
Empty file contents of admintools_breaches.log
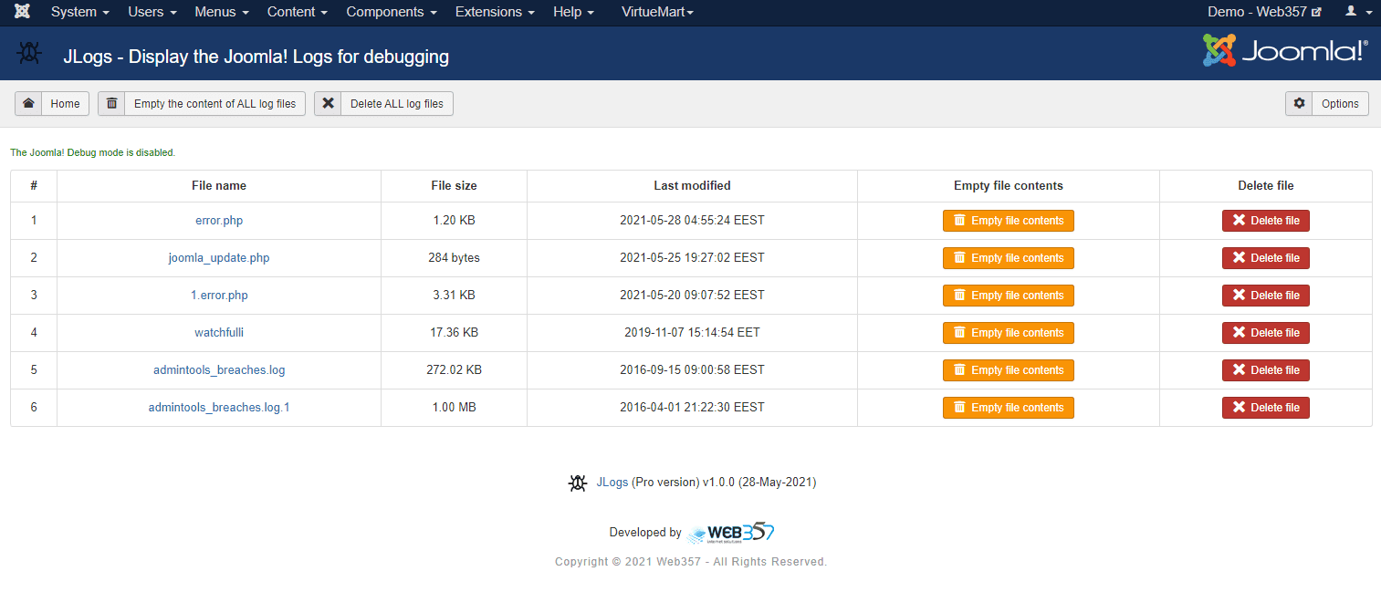point(1008,370)
